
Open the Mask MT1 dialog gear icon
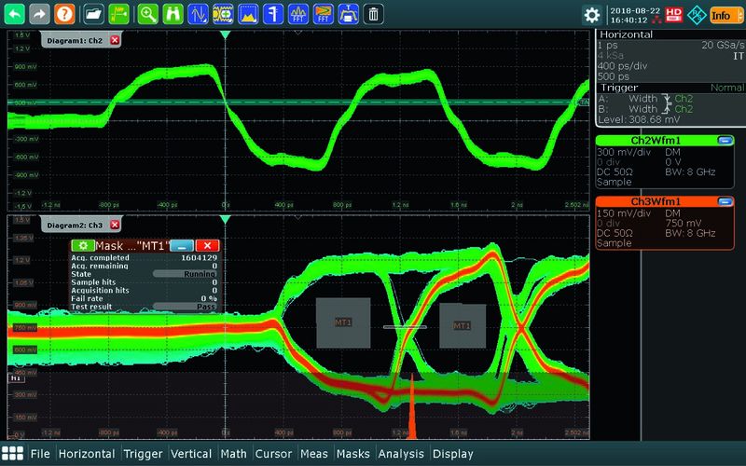point(83,245)
